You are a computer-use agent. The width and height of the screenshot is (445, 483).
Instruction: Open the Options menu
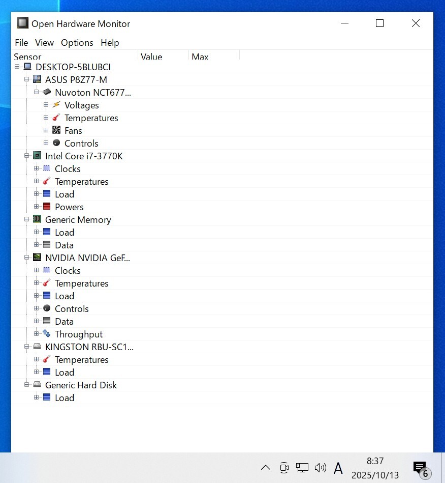[x=77, y=43]
